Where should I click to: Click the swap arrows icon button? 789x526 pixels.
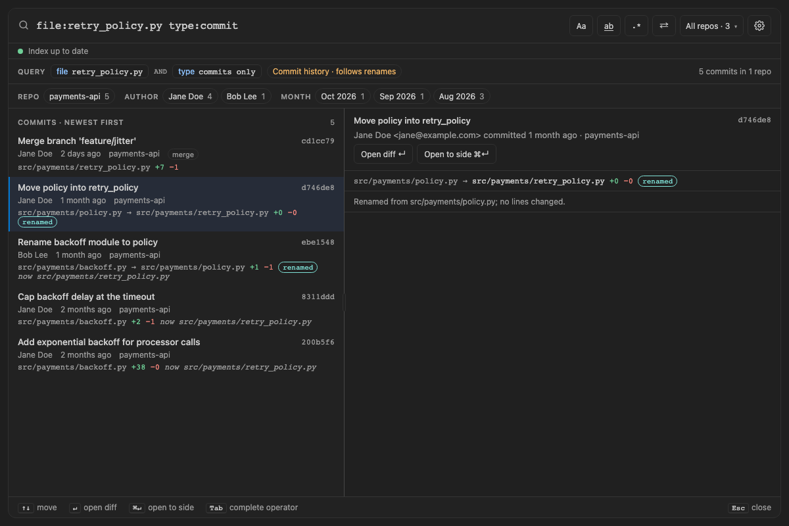pyautogui.click(x=664, y=26)
